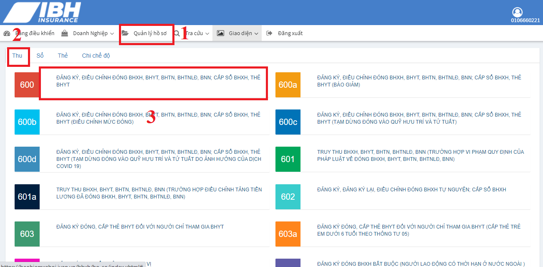543x267 pixels.
Task: Click the user account avatar icon
Action: point(517,12)
